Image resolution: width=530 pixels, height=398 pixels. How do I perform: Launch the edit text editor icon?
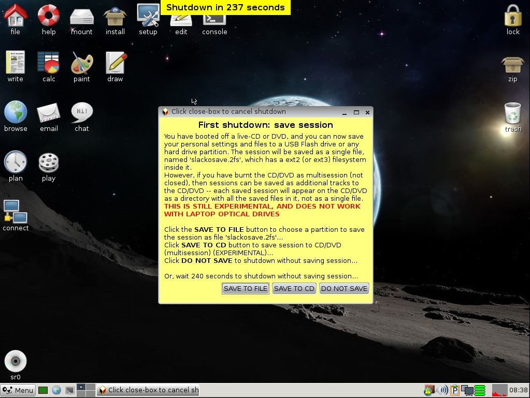[181, 20]
